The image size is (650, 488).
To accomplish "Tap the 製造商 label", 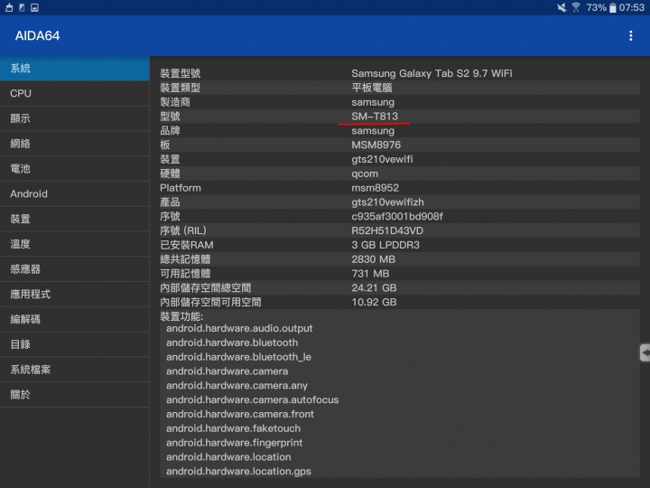I will [x=175, y=102].
